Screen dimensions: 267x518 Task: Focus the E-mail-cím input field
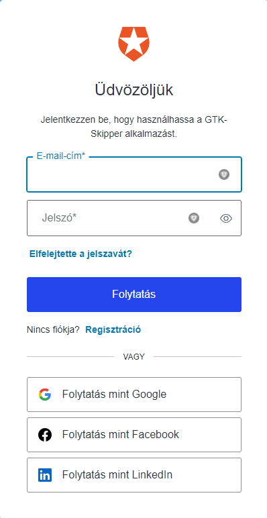coord(134,174)
